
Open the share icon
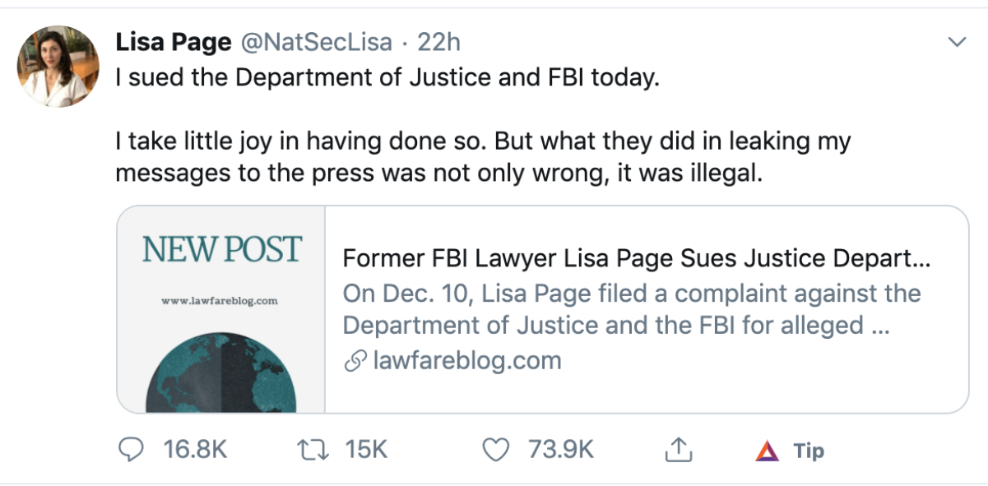[680, 450]
